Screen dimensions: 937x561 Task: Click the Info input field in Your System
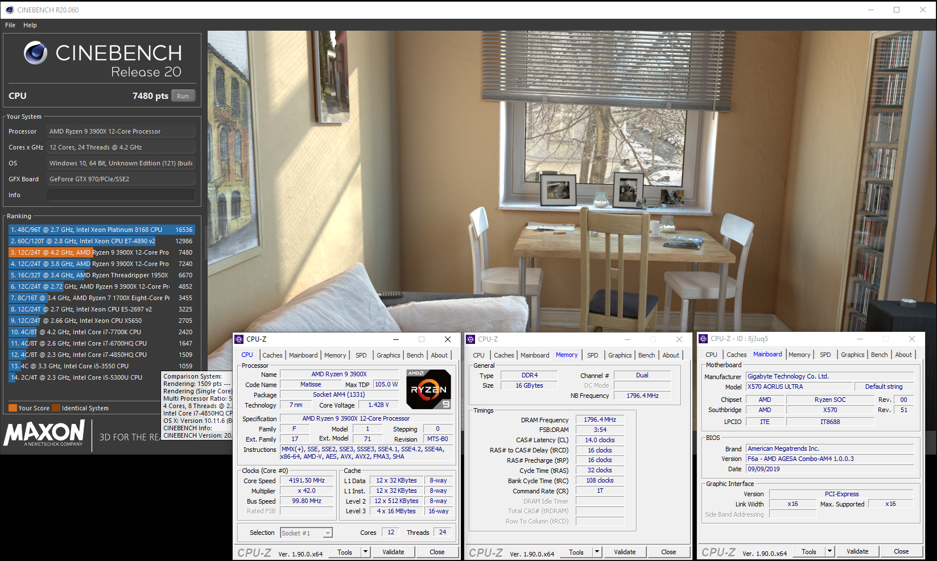pos(121,195)
